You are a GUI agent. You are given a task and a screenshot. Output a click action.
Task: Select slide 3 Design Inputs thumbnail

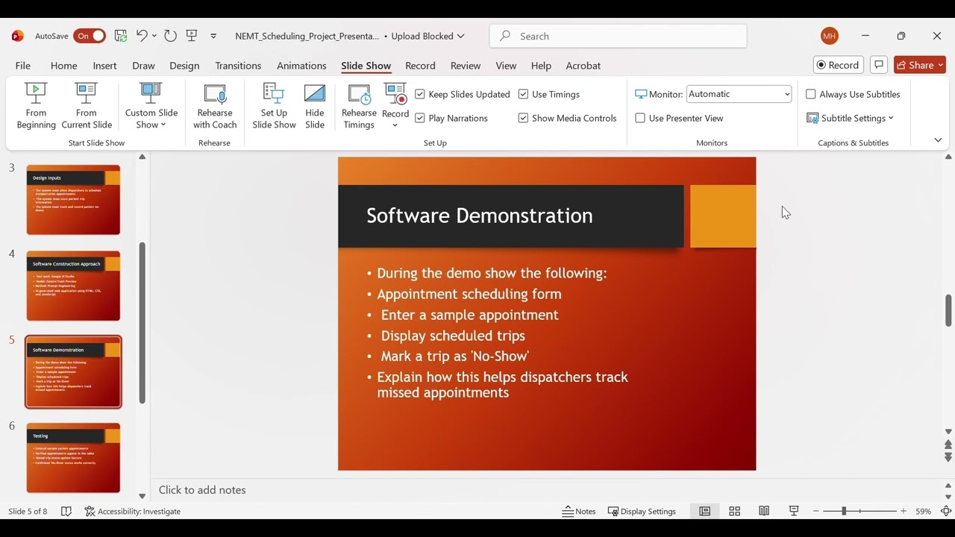73,200
